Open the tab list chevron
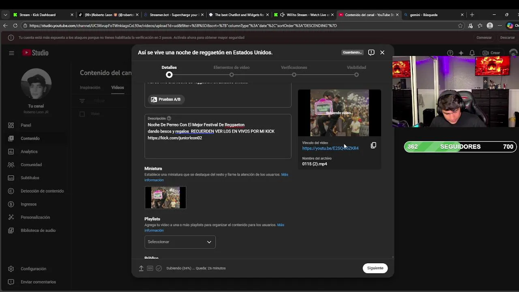Screen dimensions: 519x292 [5, 15]
